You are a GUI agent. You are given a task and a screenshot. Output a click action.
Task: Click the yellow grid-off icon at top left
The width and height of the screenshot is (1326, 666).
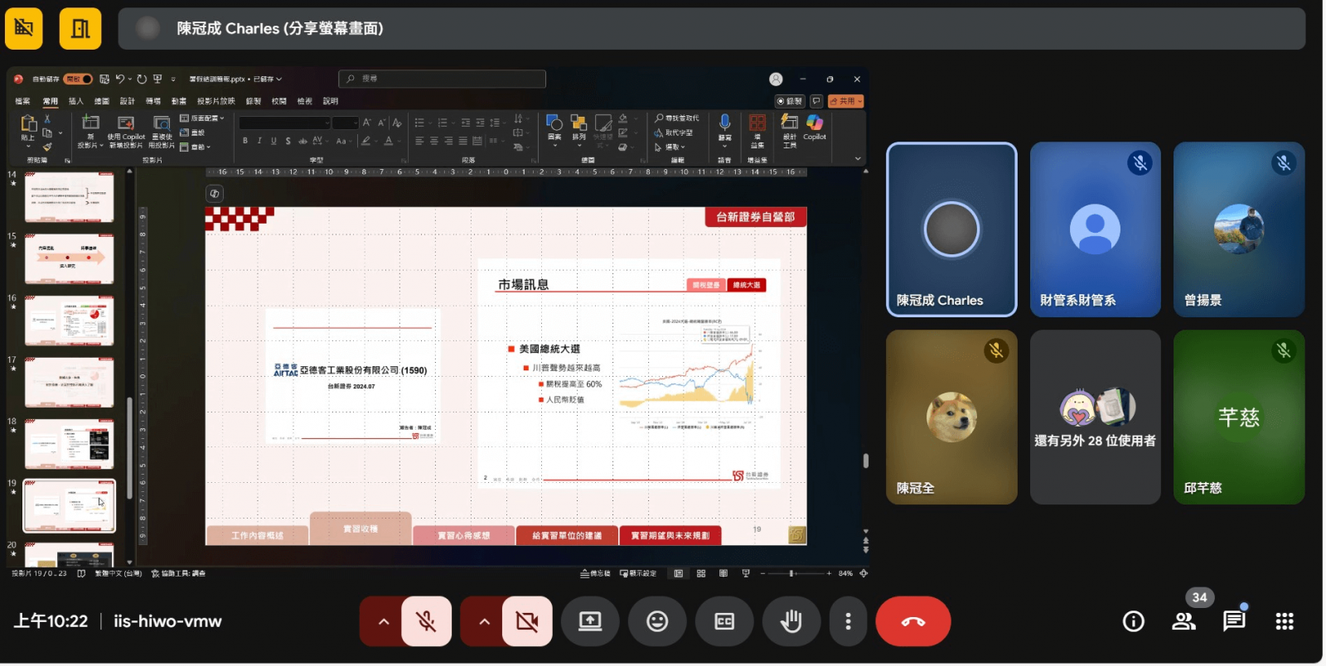24,29
